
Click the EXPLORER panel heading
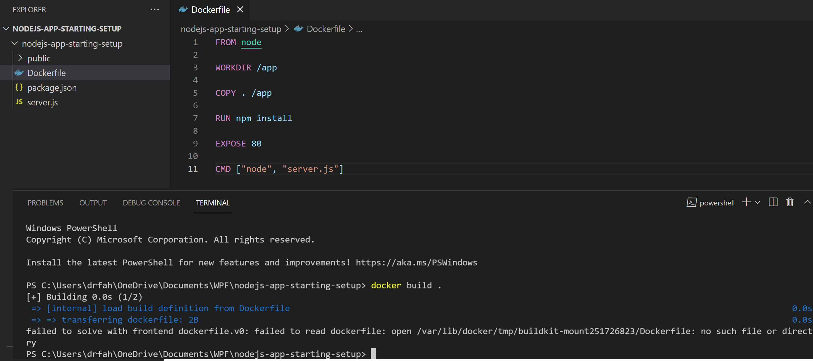[x=29, y=10]
